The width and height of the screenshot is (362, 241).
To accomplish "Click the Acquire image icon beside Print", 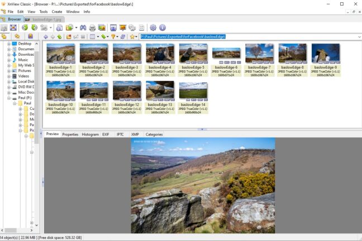I will pos(102,28).
